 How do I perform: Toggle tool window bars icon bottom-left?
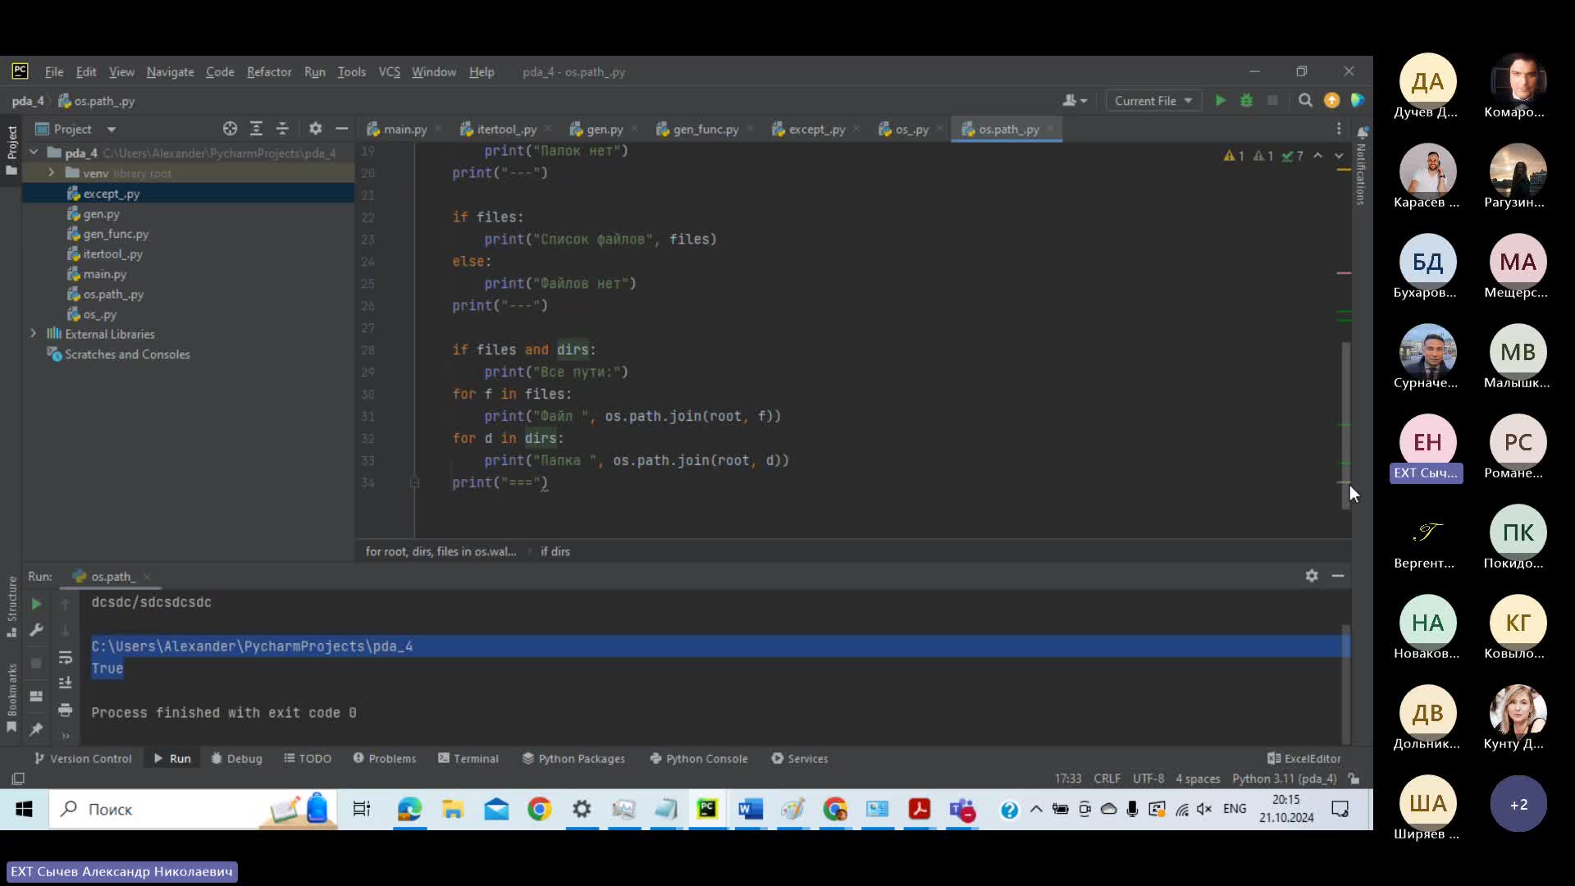pos(18,779)
